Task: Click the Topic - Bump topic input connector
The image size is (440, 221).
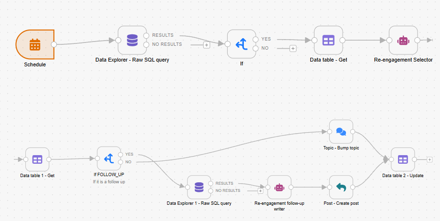Action: 330,132
